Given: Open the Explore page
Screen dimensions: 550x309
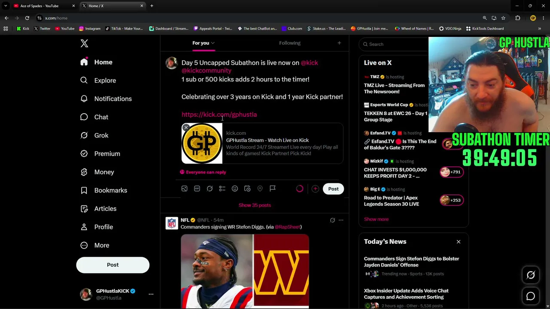Looking at the screenshot, I should point(98,80).
